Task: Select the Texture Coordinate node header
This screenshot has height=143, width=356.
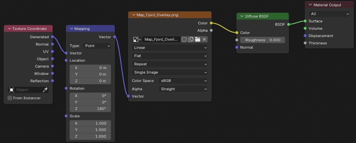Action: click(x=28, y=29)
